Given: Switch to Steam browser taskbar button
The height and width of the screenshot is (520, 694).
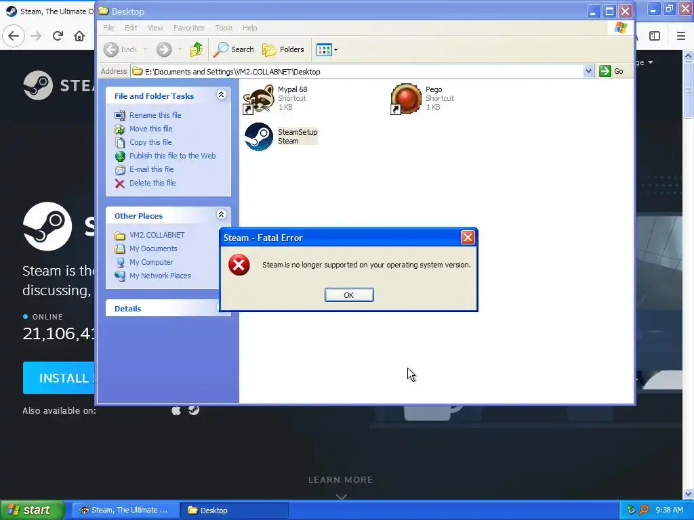Looking at the screenshot, I should 125,510.
